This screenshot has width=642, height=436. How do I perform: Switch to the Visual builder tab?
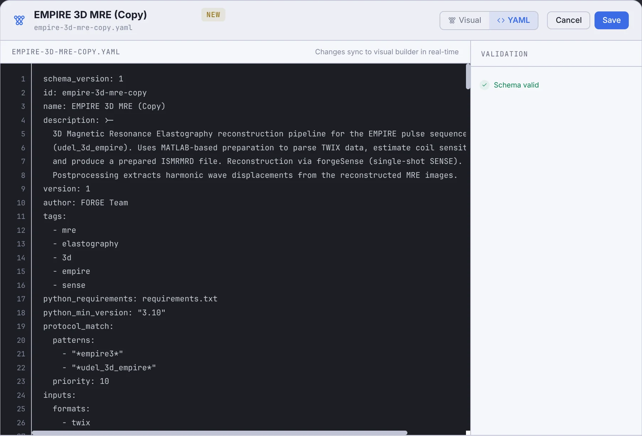[x=465, y=20]
